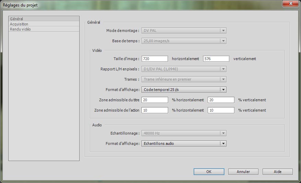Click the Echantillonnage label

pos(125,133)
